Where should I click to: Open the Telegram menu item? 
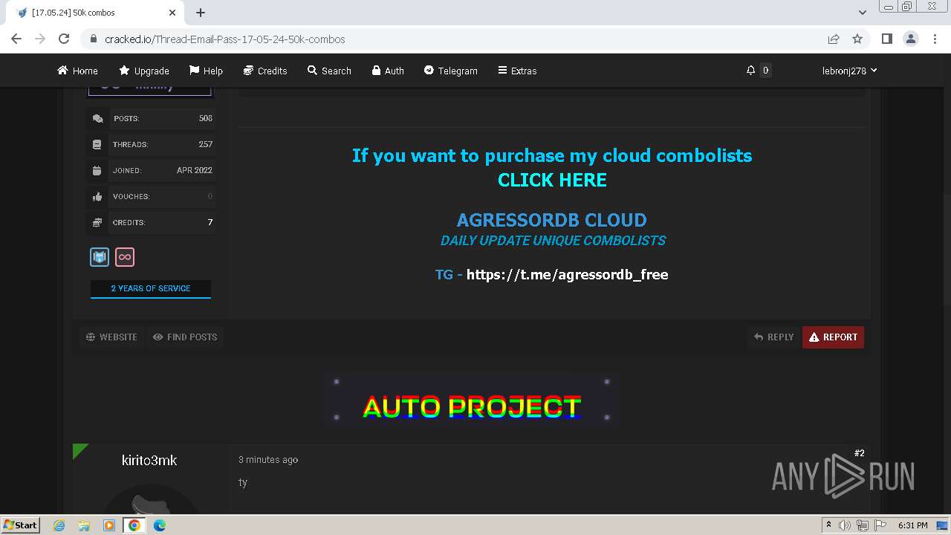click(451, 71)
